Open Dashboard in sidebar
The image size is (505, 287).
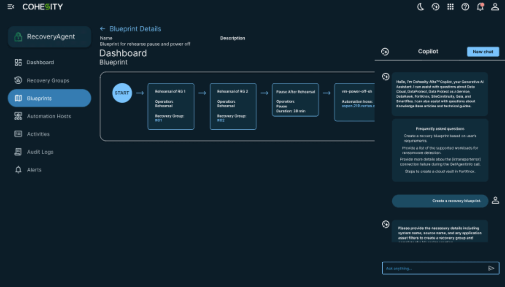point(40,62)
